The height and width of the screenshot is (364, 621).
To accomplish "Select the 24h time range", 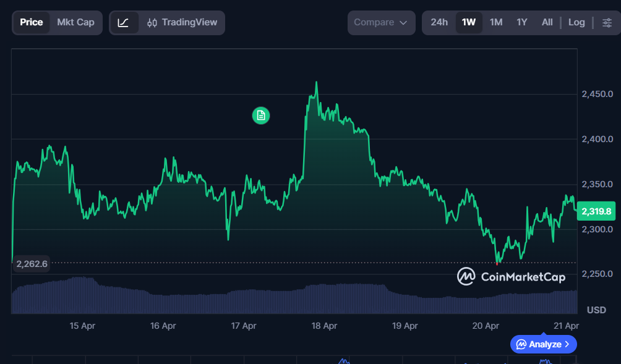I will [x=439, y=23].
